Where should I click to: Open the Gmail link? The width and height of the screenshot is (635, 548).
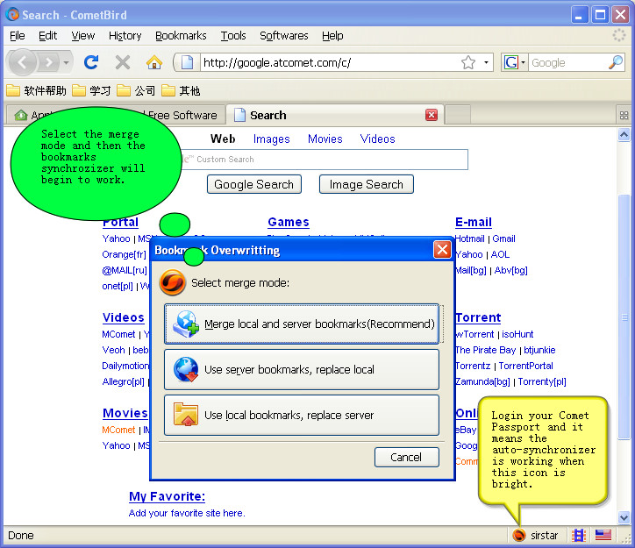[503, 238]
